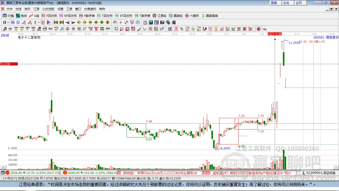
Task: Click the colorful flag gradient icon
Action: tap(49, 22)
